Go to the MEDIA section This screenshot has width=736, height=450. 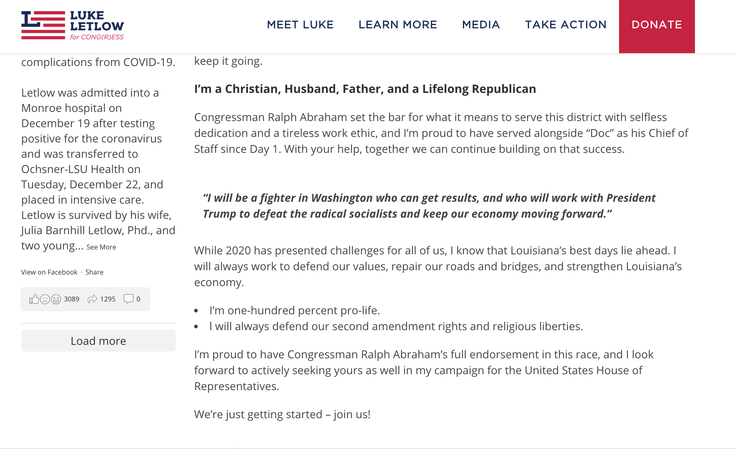481,25
